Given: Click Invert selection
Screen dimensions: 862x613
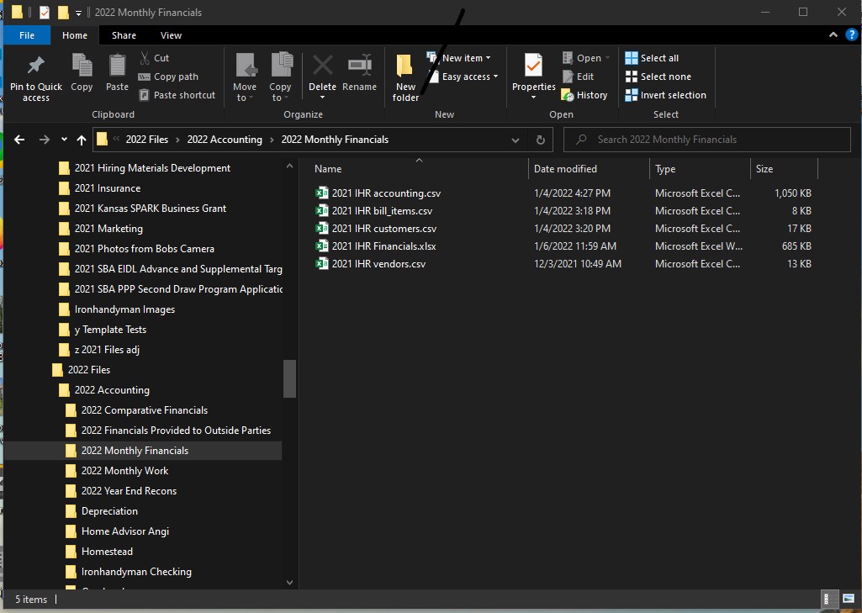Looking at the screenshot, I should pyautogui.click(x=665, y=95).
